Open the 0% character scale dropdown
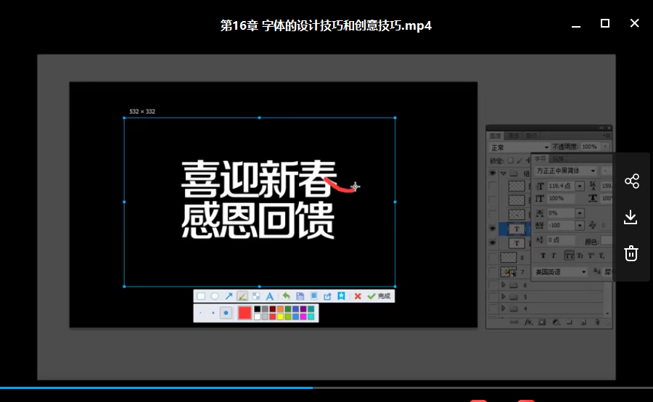This screenshot has height=402, width=653. coord(580,213)
